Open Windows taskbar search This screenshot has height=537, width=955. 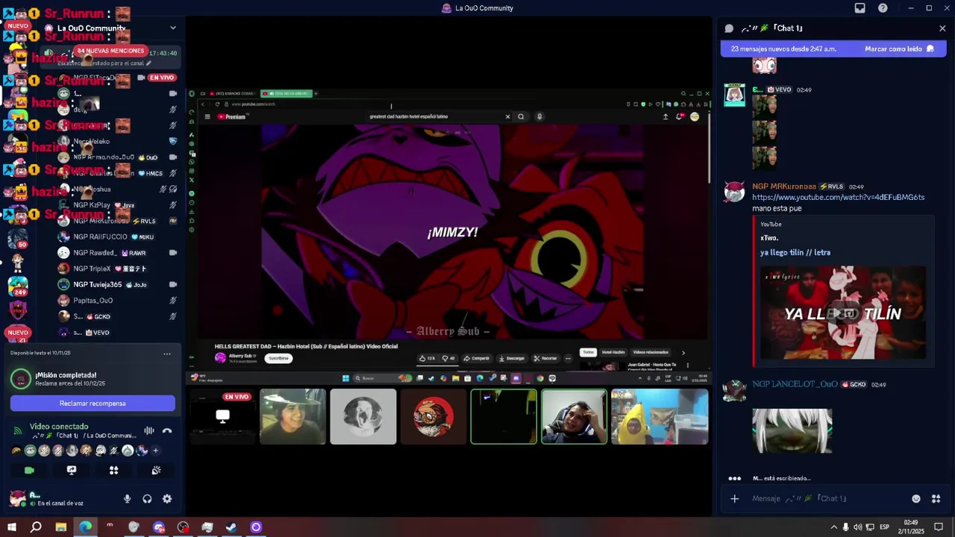pyautogui.click(x=36, y=527)
